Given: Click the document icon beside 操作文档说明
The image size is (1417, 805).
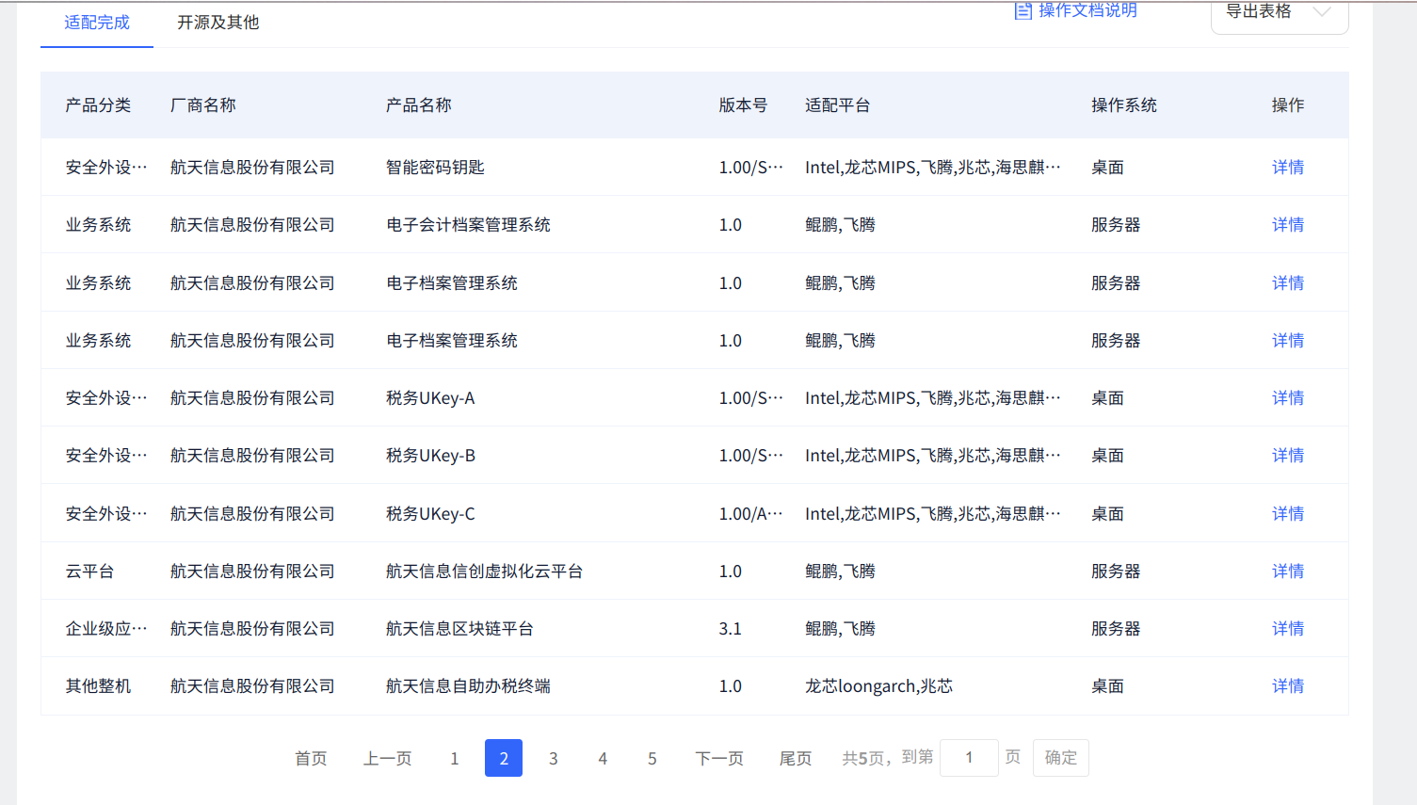Looking at the screenshot, I should pyautogui.click(x=1022, y=11).
